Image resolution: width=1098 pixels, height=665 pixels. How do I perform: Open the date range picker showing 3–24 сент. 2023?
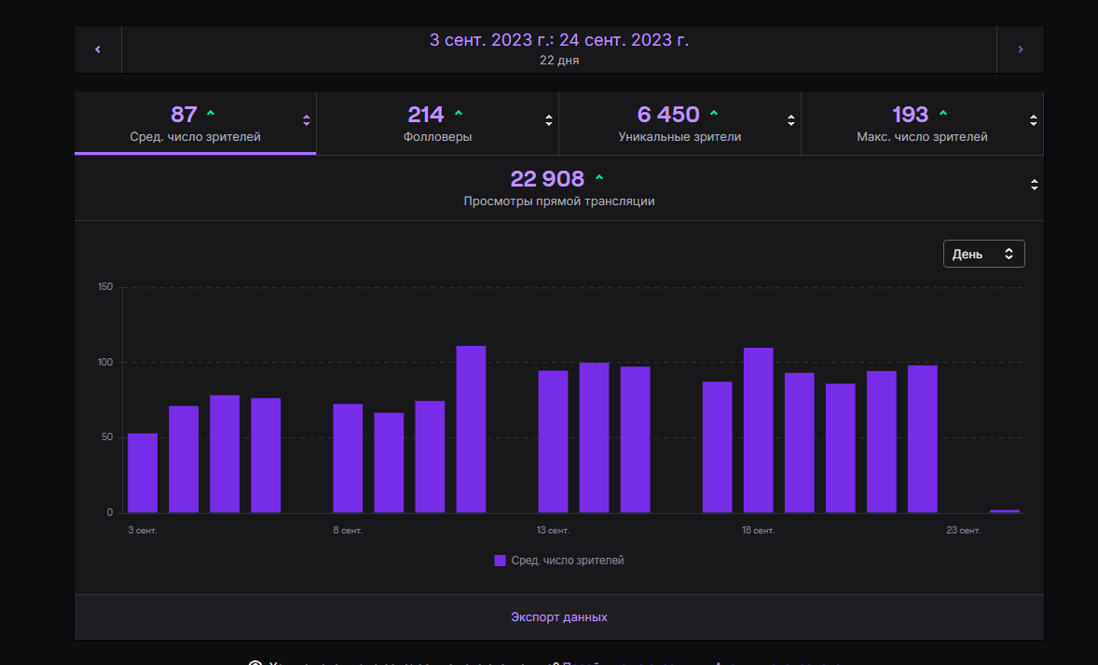click(x=559, y=49)
